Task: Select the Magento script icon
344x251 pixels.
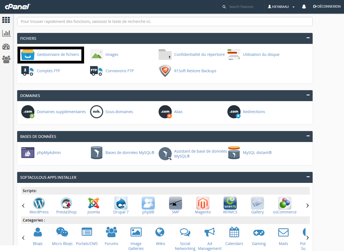Action: click(203, 203)
